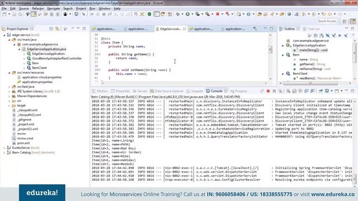Maximize the Console panel
Viewport: 358px width, 201px height.
pyautogui.click(x=352, y=90)
